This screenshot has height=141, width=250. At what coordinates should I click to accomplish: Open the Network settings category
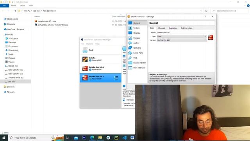pyautogui.click(x=137, y=48)
